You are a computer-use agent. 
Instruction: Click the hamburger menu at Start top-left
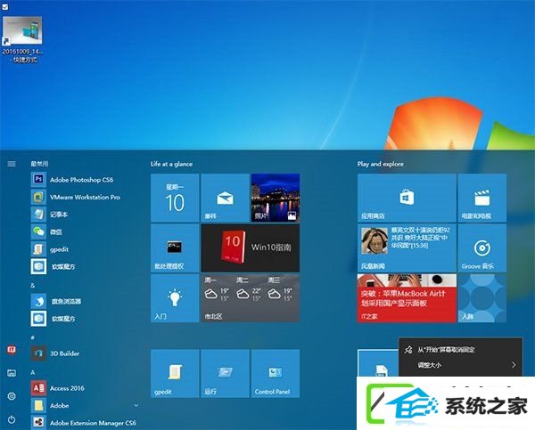point(12,164)
